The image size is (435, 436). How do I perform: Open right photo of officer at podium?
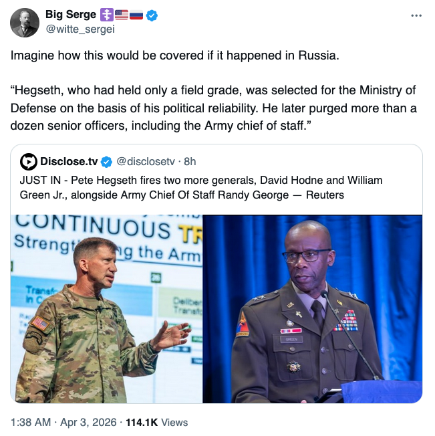(313, 308)
